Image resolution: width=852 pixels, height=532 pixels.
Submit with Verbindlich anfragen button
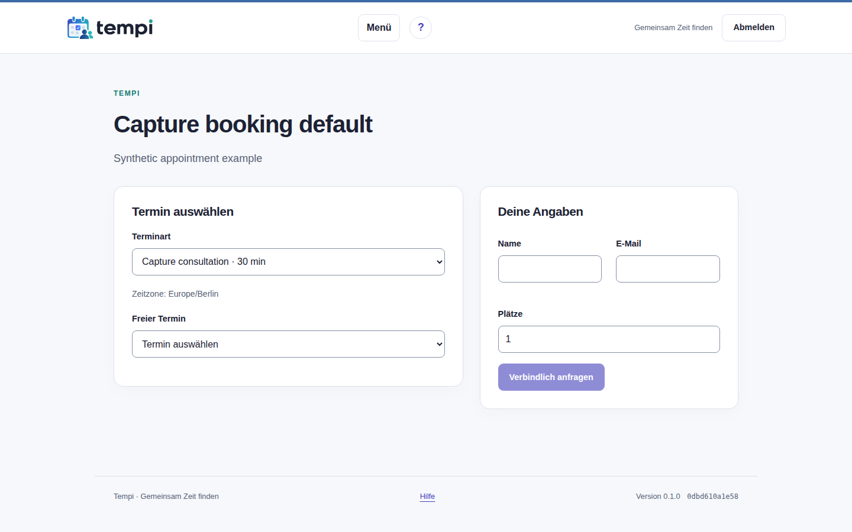click(551, 377)
